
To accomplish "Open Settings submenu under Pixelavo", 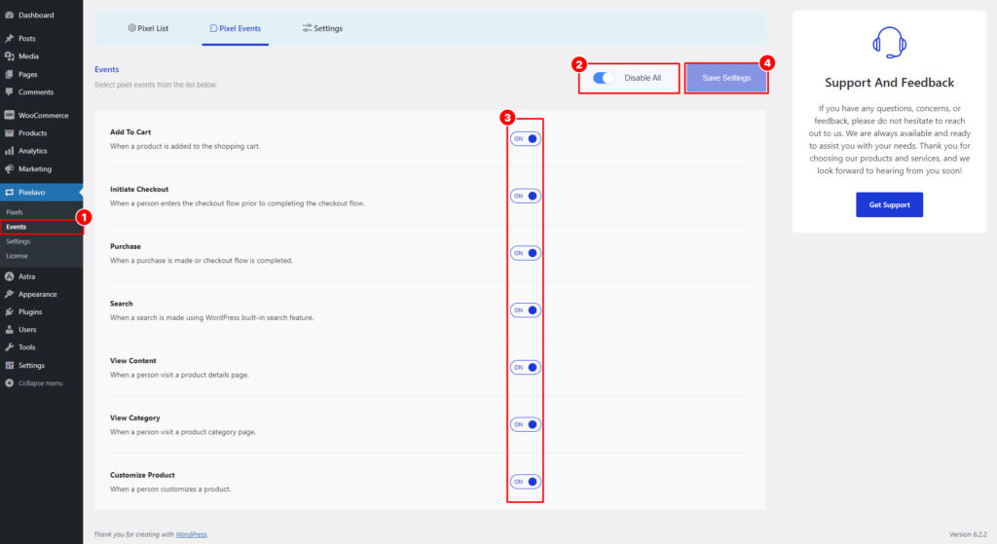I will (18, 241).
